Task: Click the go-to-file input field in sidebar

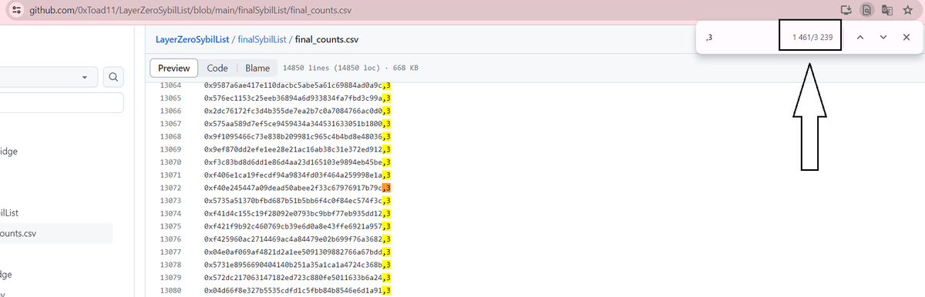Action: pyautogui.click(x=62, y=103)
